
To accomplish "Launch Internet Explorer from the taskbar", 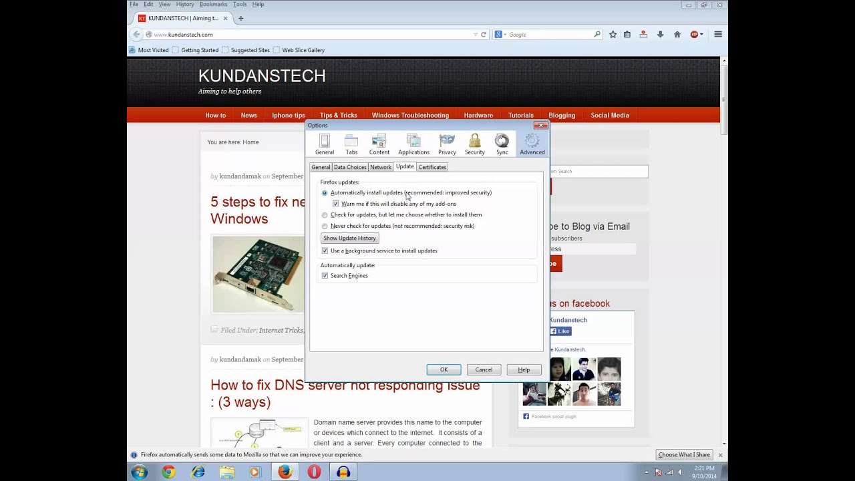I will pos(198,472).
